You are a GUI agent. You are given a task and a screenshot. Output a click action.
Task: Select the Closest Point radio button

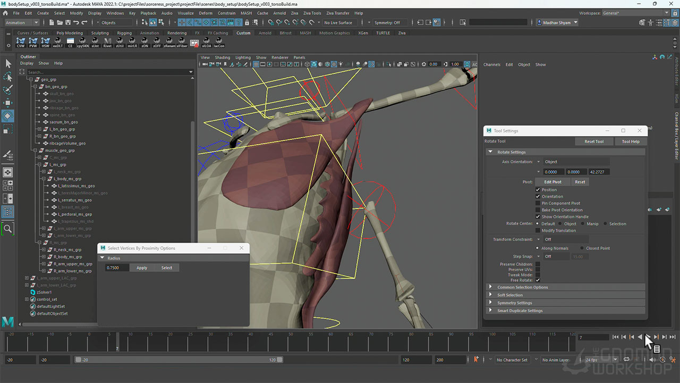coord(582,248)
